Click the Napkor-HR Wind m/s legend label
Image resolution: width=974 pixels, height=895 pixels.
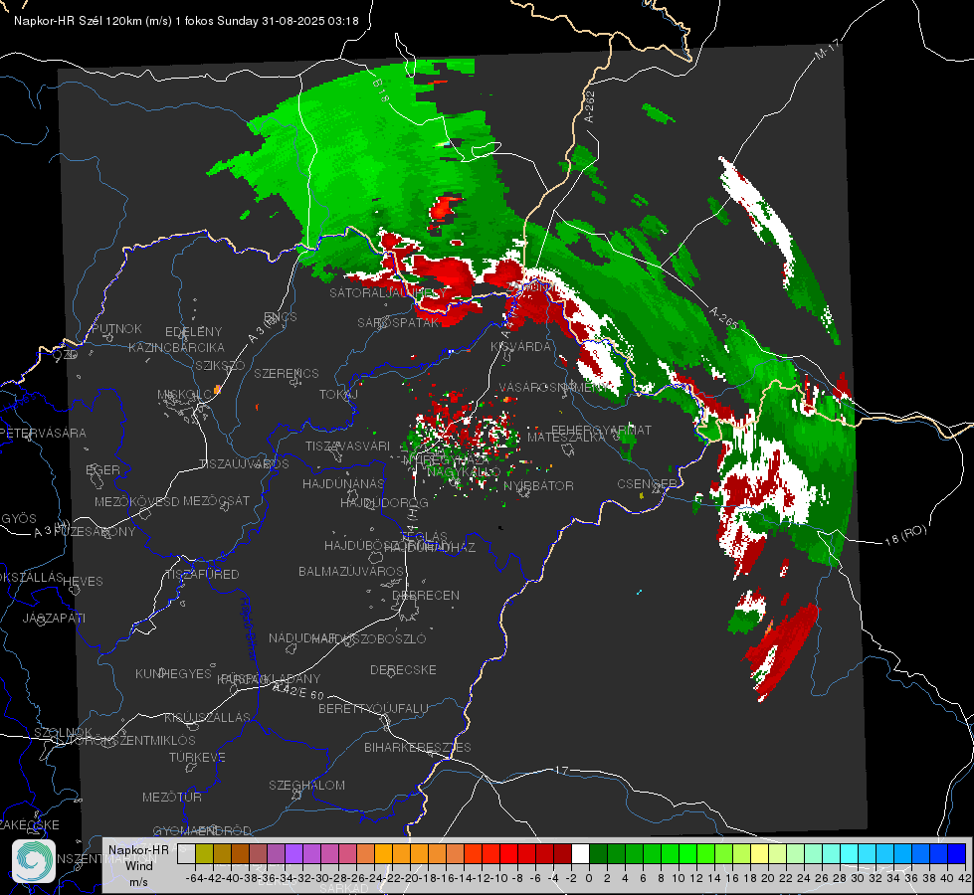138,865
